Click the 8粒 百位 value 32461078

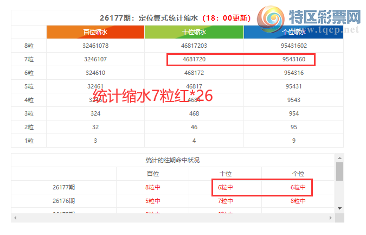[95, 46]
